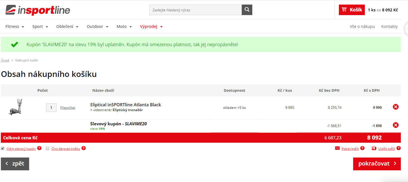
Task: Click the Dostupnost column header
Action: pos(235,91)
